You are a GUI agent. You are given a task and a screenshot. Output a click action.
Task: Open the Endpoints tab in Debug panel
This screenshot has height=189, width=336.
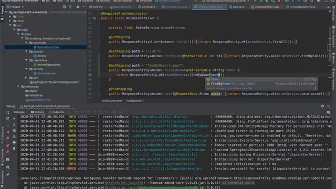click(x=56, y=112)
